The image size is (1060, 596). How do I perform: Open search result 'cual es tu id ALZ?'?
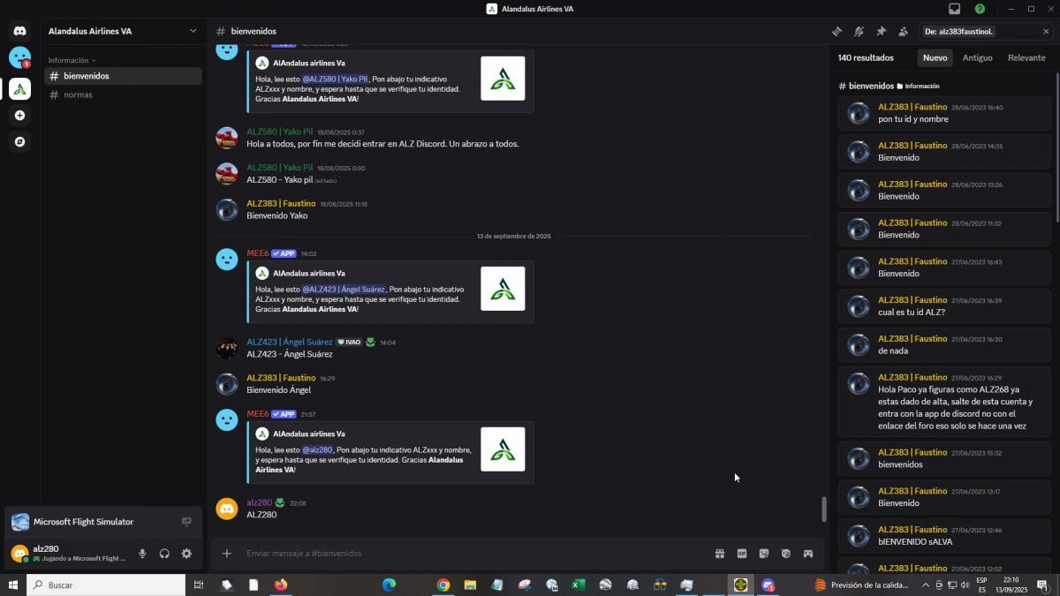[x=944, y=306]
